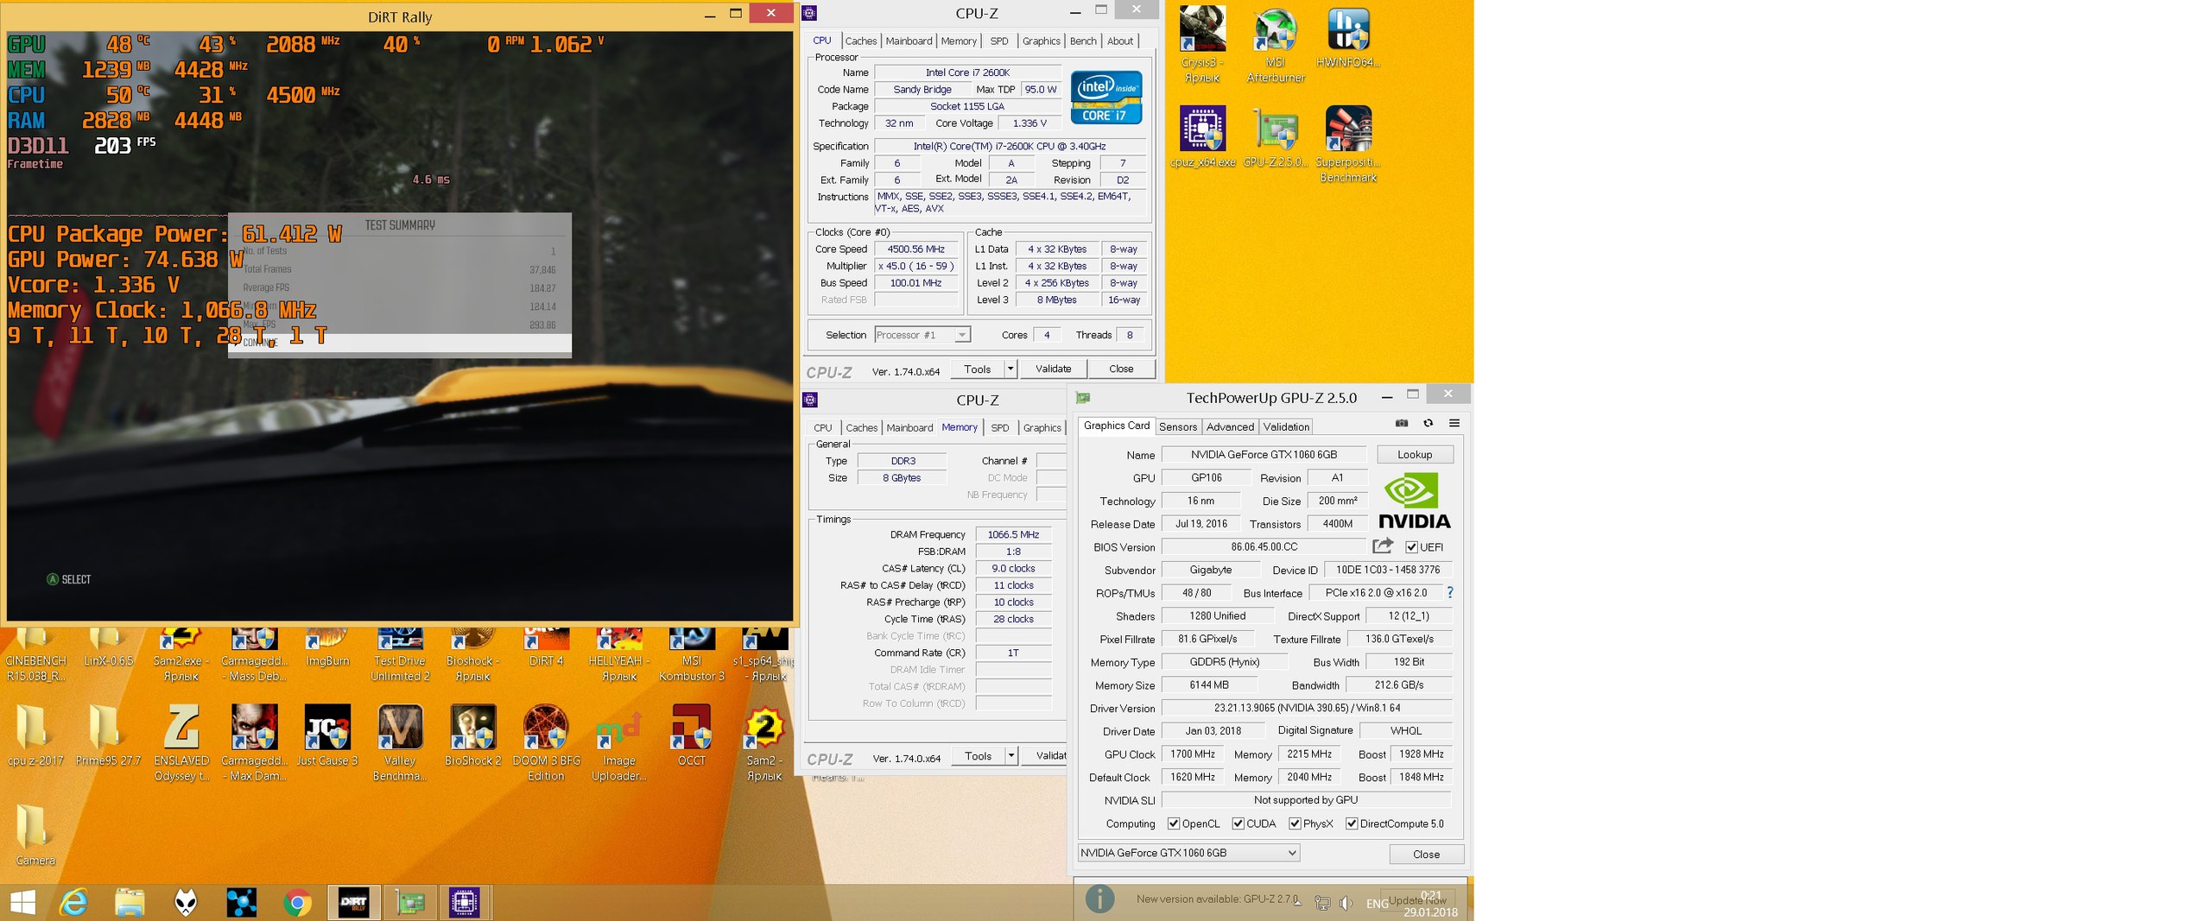Open Google Chrome from taskbar
The width and height of the screenshot is (2211, 921).
pos(297,903)
